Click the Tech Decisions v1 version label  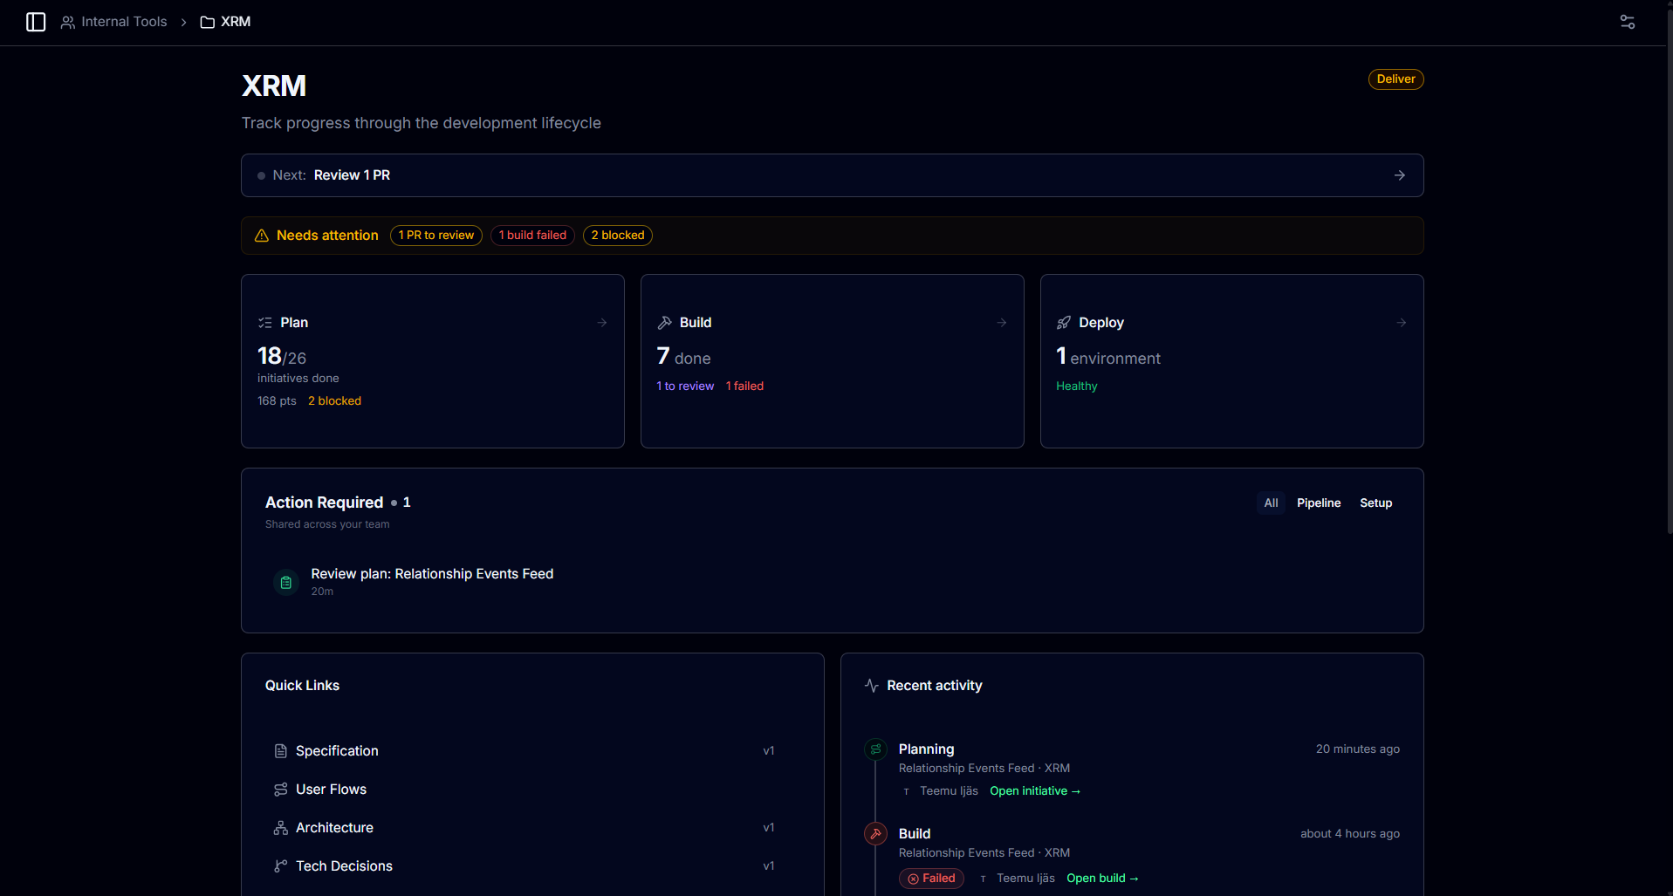pyautogui.click(x=769, y=866)
